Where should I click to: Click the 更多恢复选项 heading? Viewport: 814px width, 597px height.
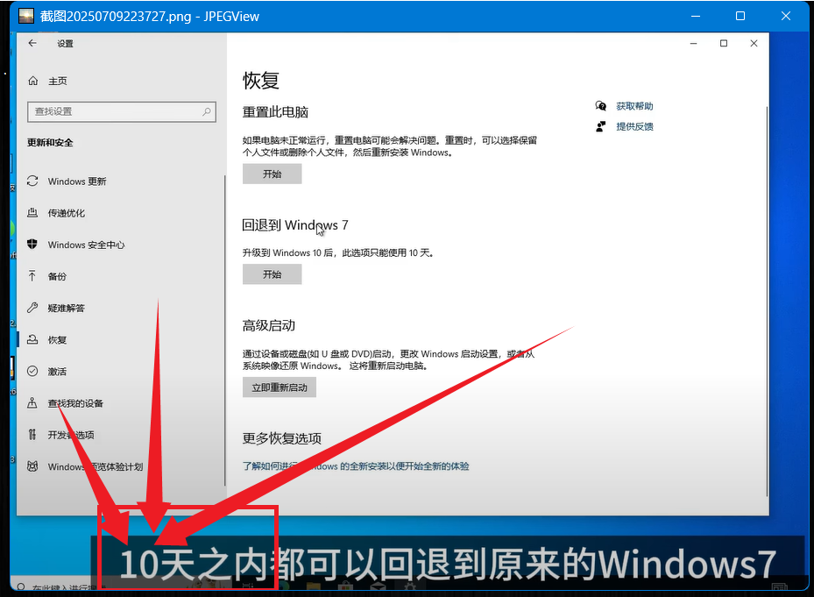[282, 438]
